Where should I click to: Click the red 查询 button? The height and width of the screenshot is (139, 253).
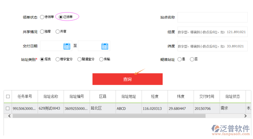coord(127,79)
